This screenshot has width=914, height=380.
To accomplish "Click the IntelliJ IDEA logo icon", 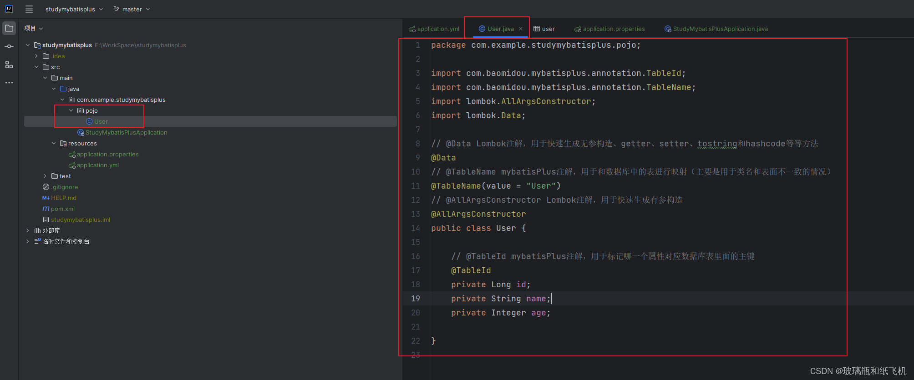I will (x=9, y=9).
